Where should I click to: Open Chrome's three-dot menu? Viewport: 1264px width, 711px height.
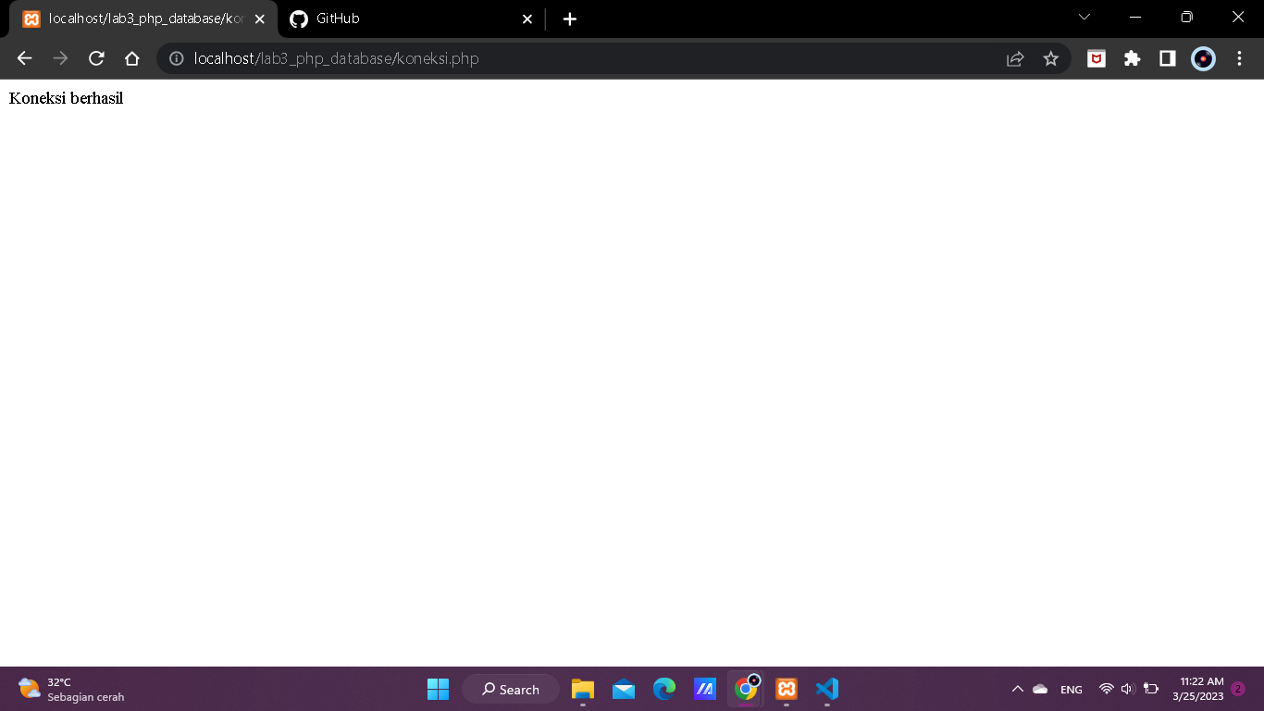point(1240,57)
